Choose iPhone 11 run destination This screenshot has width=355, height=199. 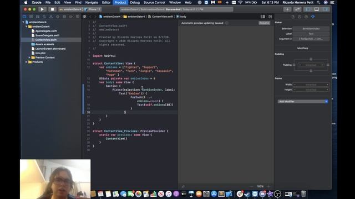point(93,9)
